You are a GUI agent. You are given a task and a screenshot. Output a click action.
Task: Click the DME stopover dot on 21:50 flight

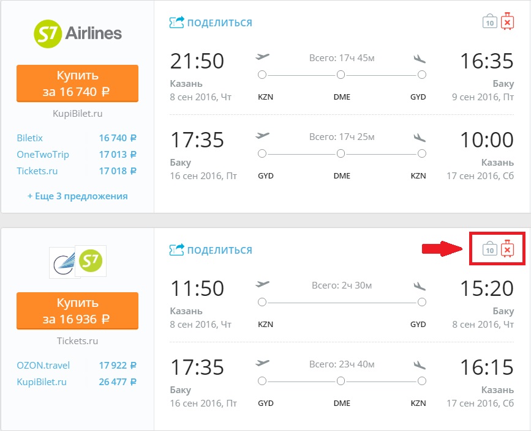pos(341,75)
